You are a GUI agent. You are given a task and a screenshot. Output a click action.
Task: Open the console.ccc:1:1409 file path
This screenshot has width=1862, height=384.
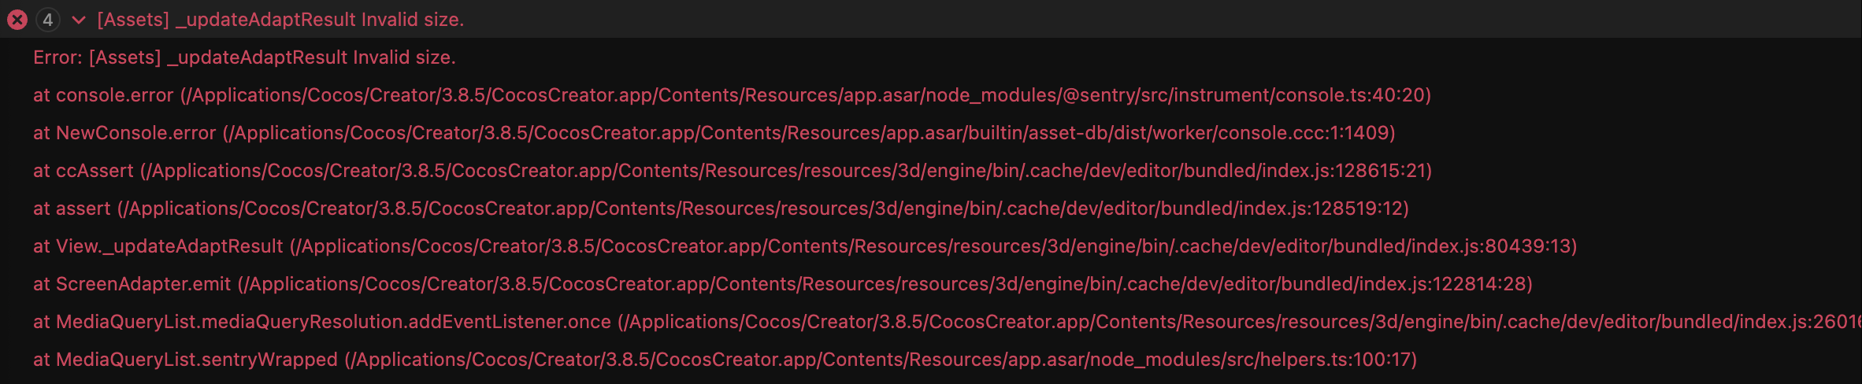pyautogui.click(x=808, y=133)
